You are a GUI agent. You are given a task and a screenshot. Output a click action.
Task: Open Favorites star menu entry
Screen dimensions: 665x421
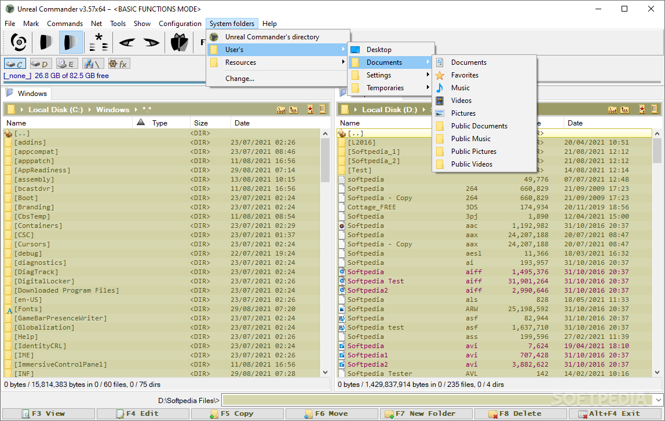click(484, 75)
